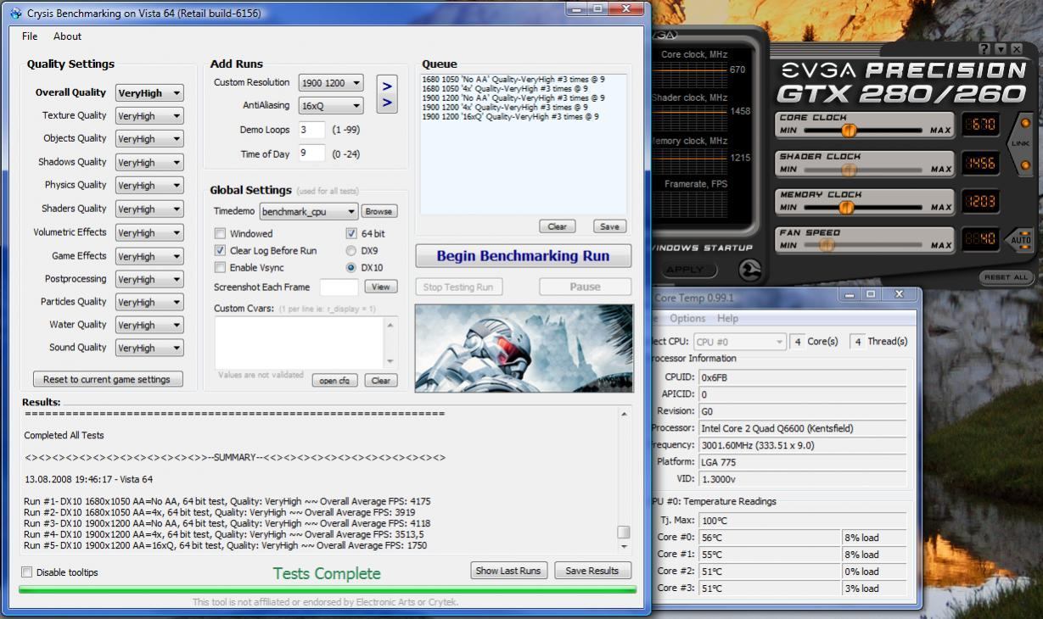
Task: Toggle the LINK clocks button in EVGA Precision
Action: 1021,143
